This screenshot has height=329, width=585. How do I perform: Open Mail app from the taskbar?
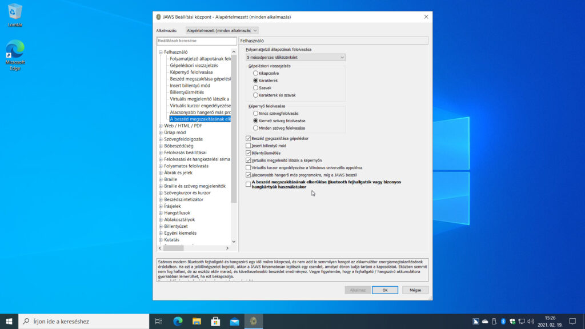(234, 321)
